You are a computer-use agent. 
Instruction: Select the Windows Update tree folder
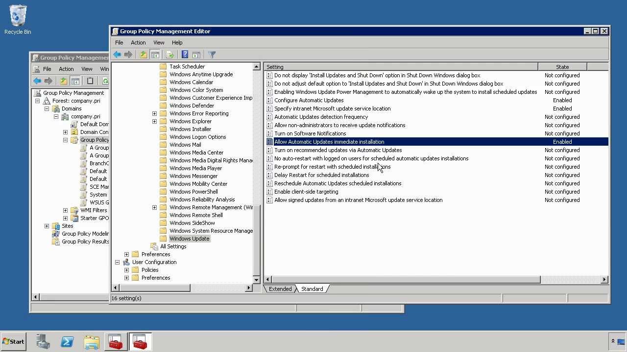189,239
